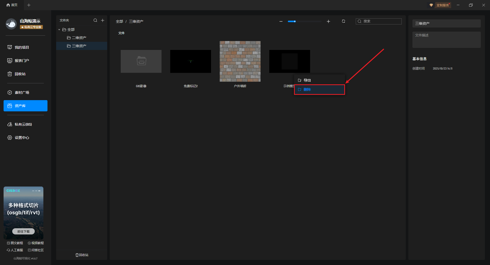Go to 素材广场 in sidebar
490x265 pixels.
coord(22,92)
